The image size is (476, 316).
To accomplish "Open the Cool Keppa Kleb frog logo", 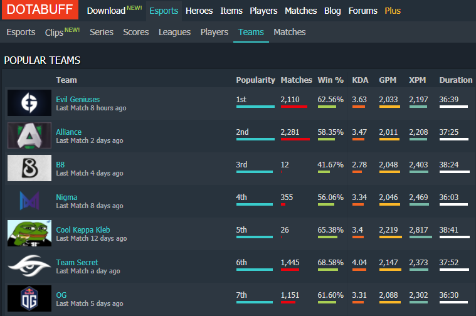I will point(29,233).
